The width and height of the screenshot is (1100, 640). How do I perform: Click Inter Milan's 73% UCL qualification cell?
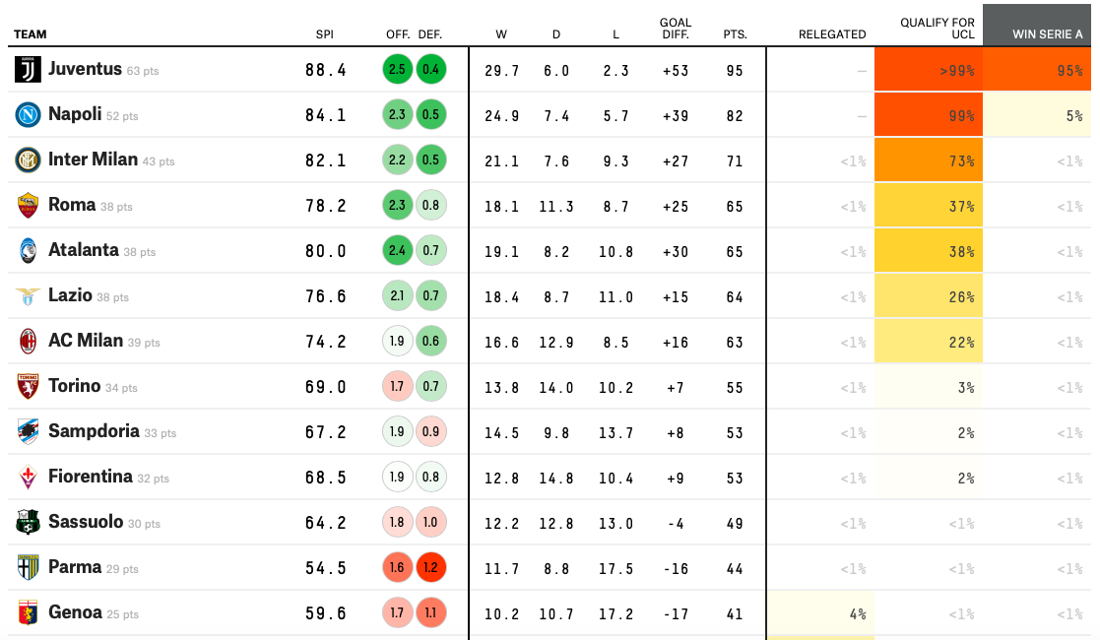coord(929,160)
